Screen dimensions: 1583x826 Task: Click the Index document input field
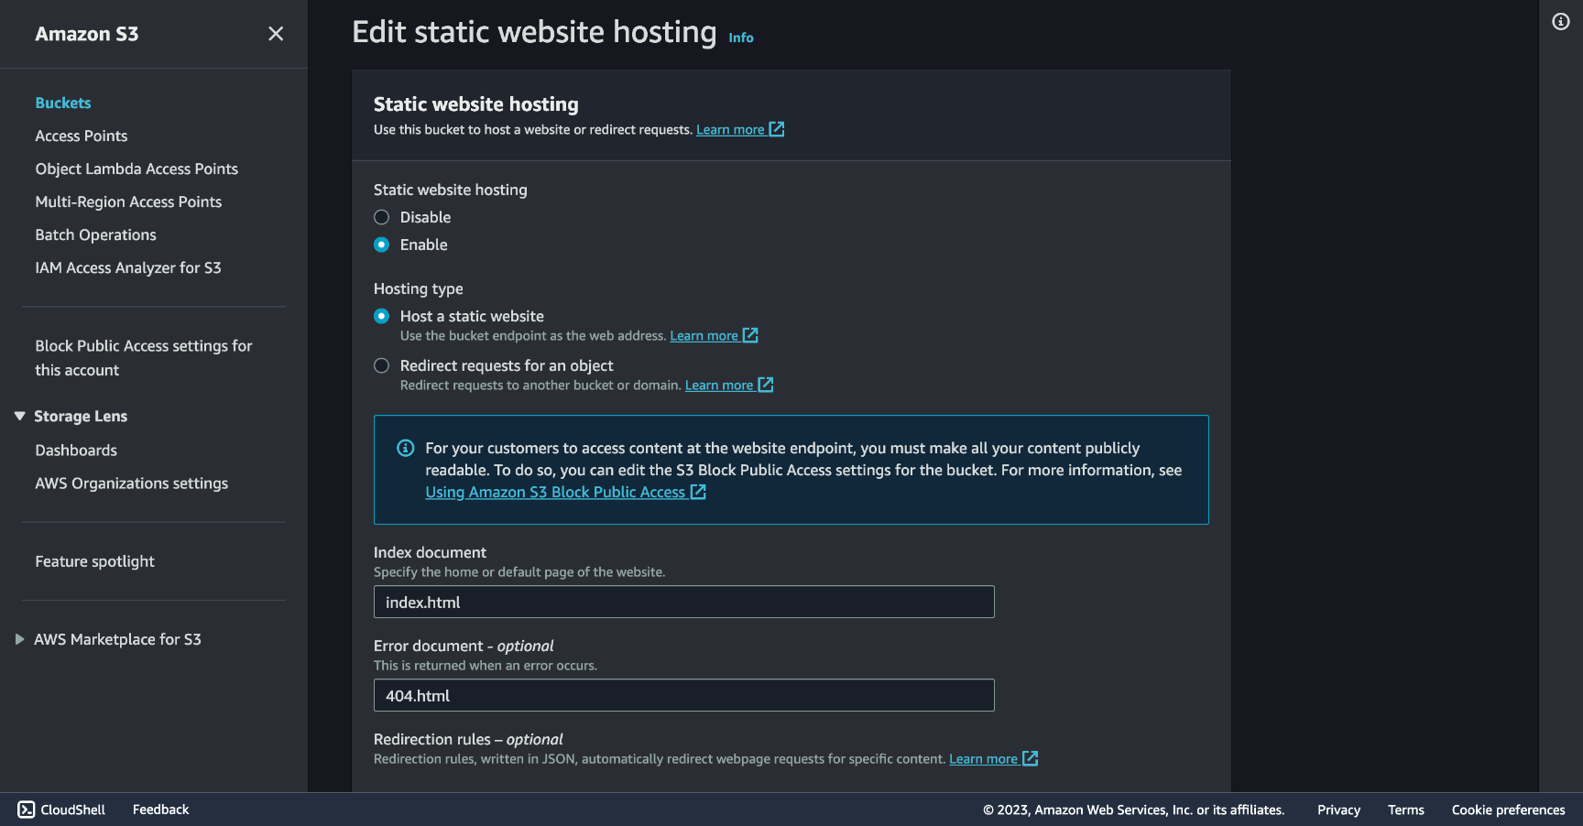[684, 602]
